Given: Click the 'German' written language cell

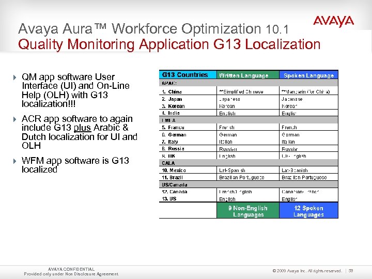Looking at the screenshot, I should point(247,134).
